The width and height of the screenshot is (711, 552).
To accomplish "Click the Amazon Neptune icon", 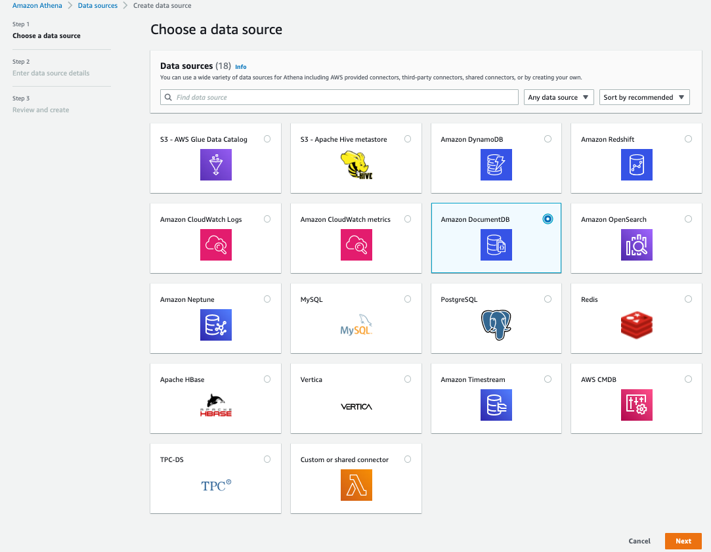I will tap(216, 325).
